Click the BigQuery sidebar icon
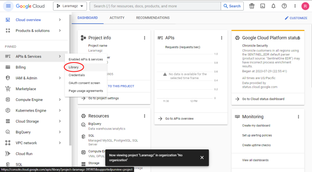 tap(8, 132)
